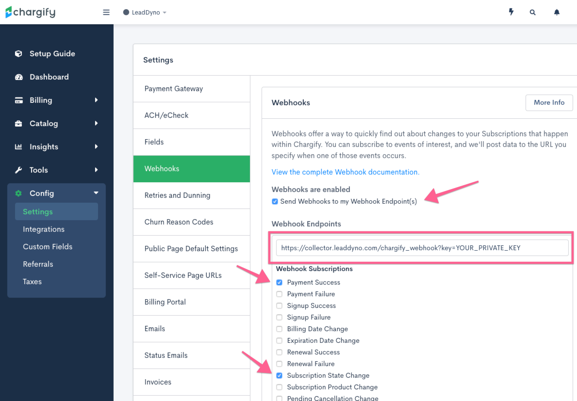Open Referrals under Config

[x=38, y=264]
